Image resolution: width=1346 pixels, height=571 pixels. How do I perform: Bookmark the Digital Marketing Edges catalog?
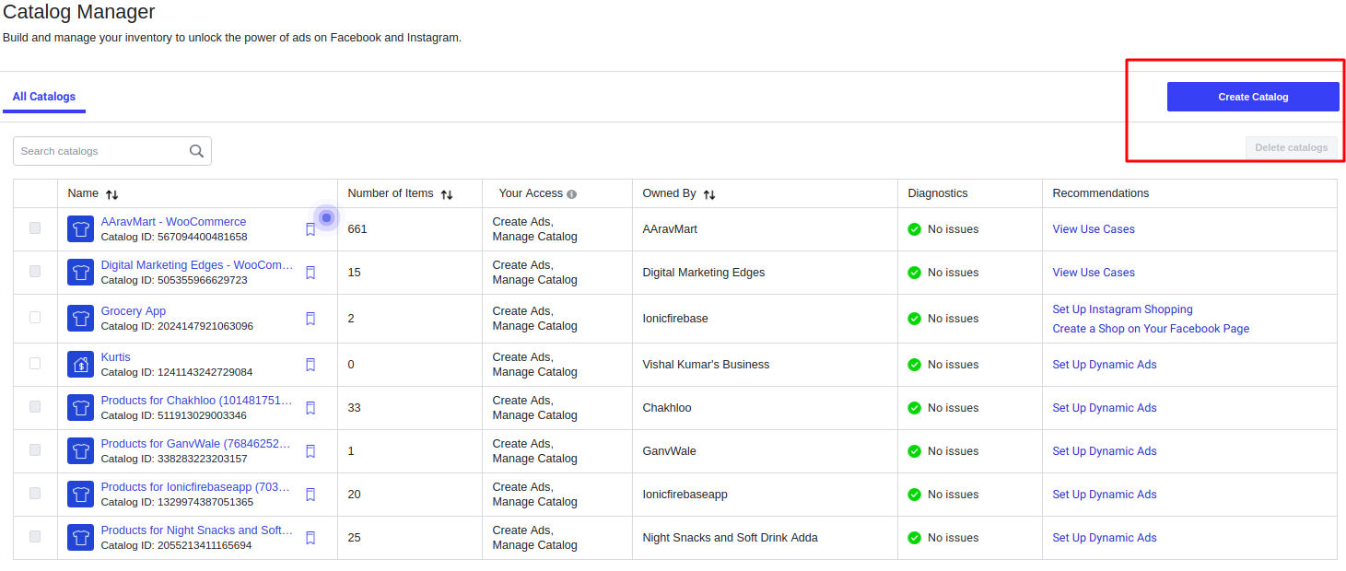[x=310, y=273]
